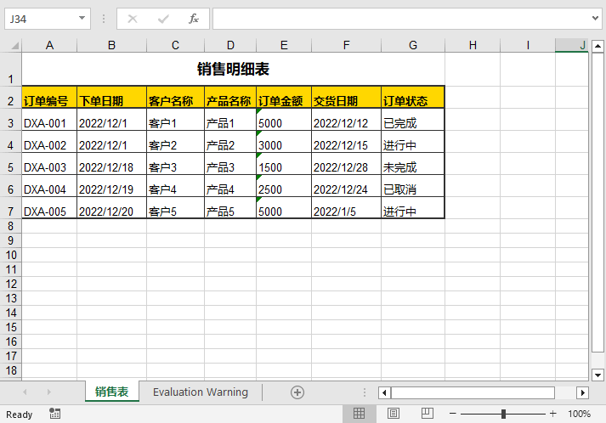Select the 客户2 cell
Screen dimensions: 606x423
click(175, 141)
